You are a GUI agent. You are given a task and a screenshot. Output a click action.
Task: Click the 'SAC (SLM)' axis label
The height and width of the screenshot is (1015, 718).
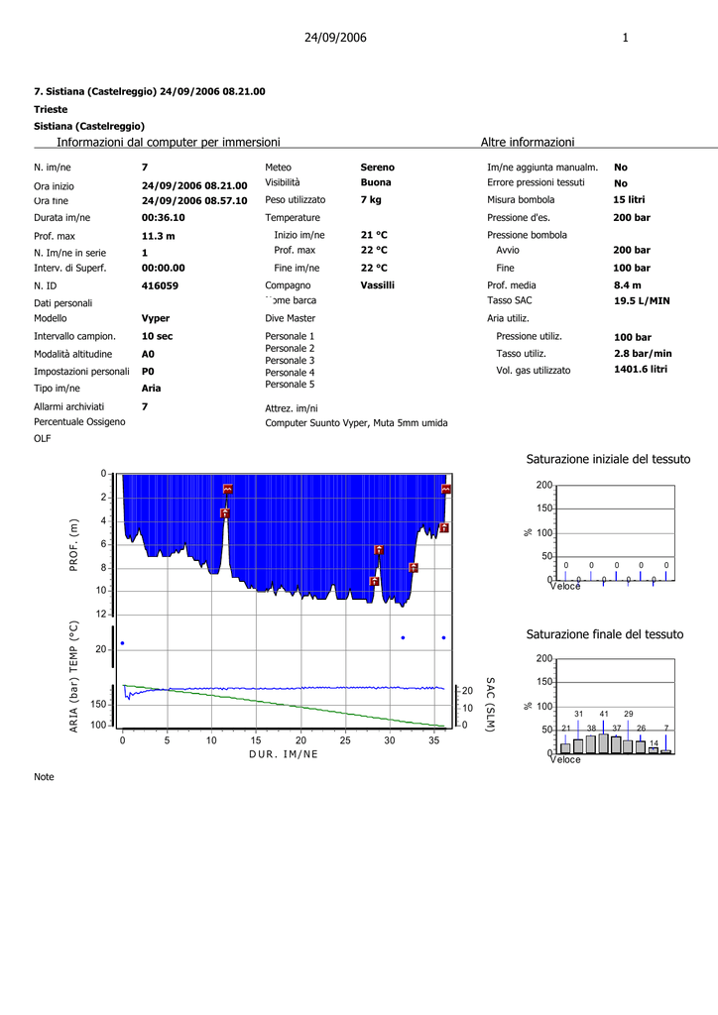[490, 705]
